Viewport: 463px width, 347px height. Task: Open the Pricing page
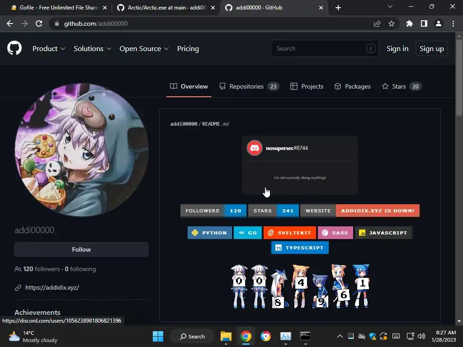coord(188,49)
